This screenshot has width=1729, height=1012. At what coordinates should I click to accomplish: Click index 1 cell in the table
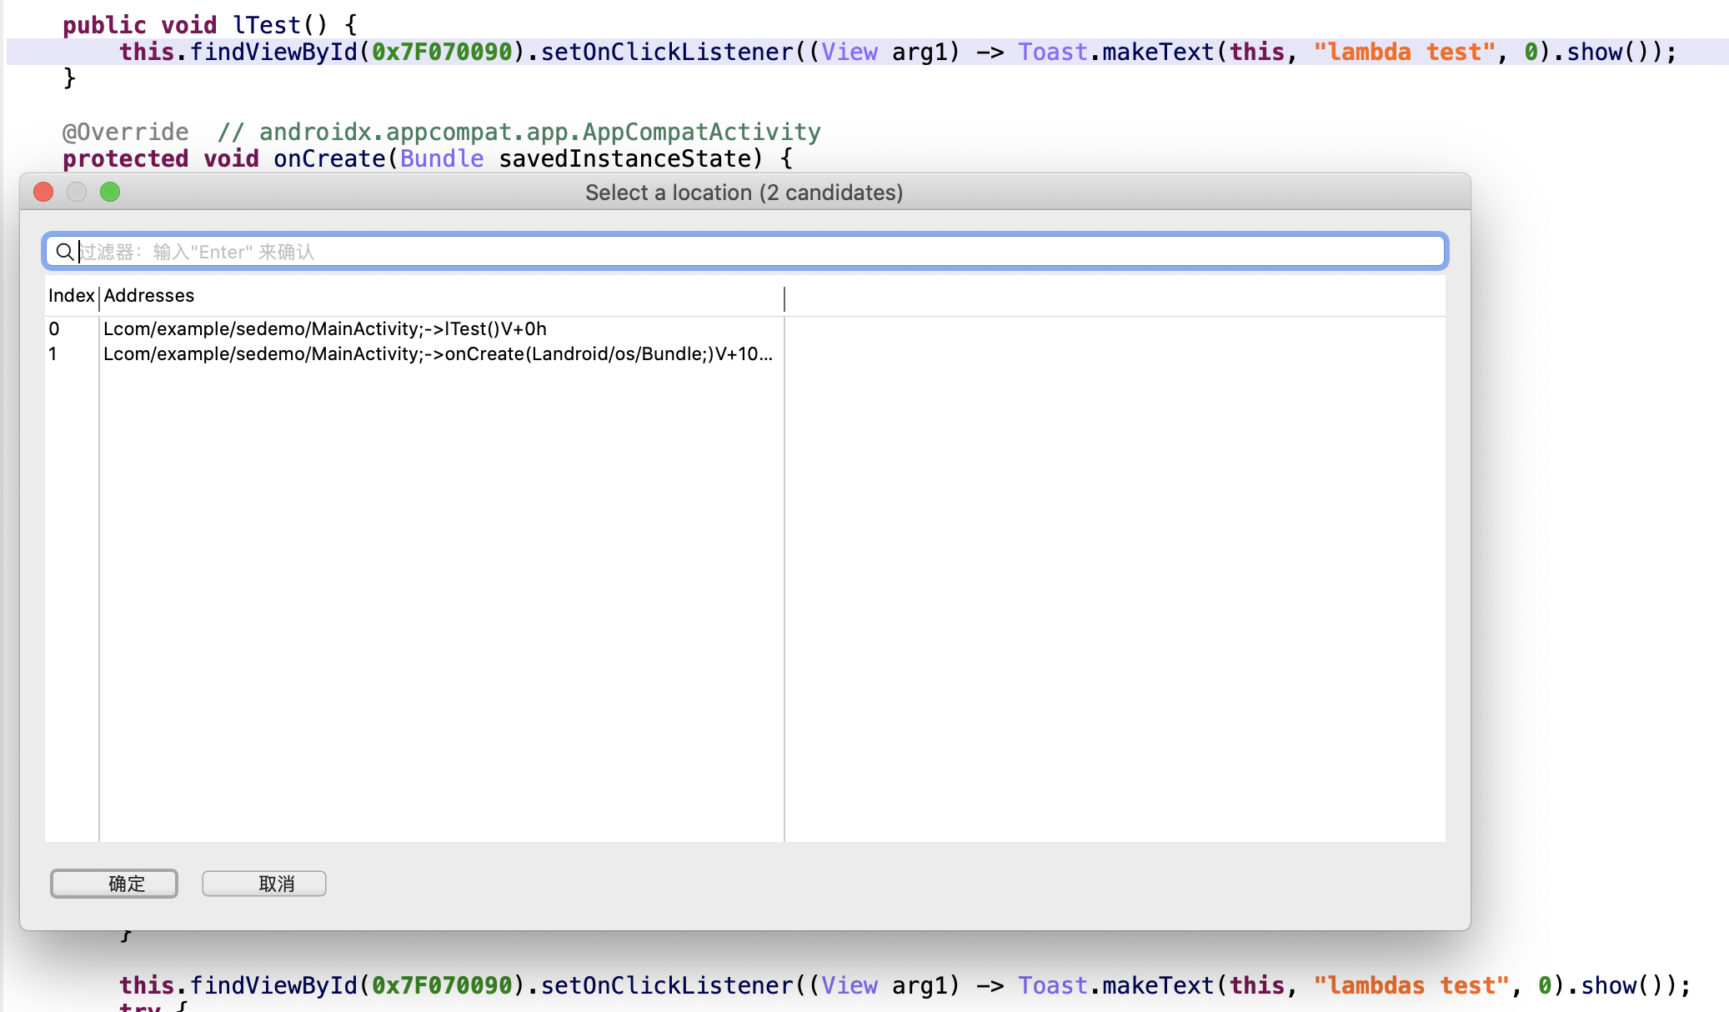click(x=53, y=354)
